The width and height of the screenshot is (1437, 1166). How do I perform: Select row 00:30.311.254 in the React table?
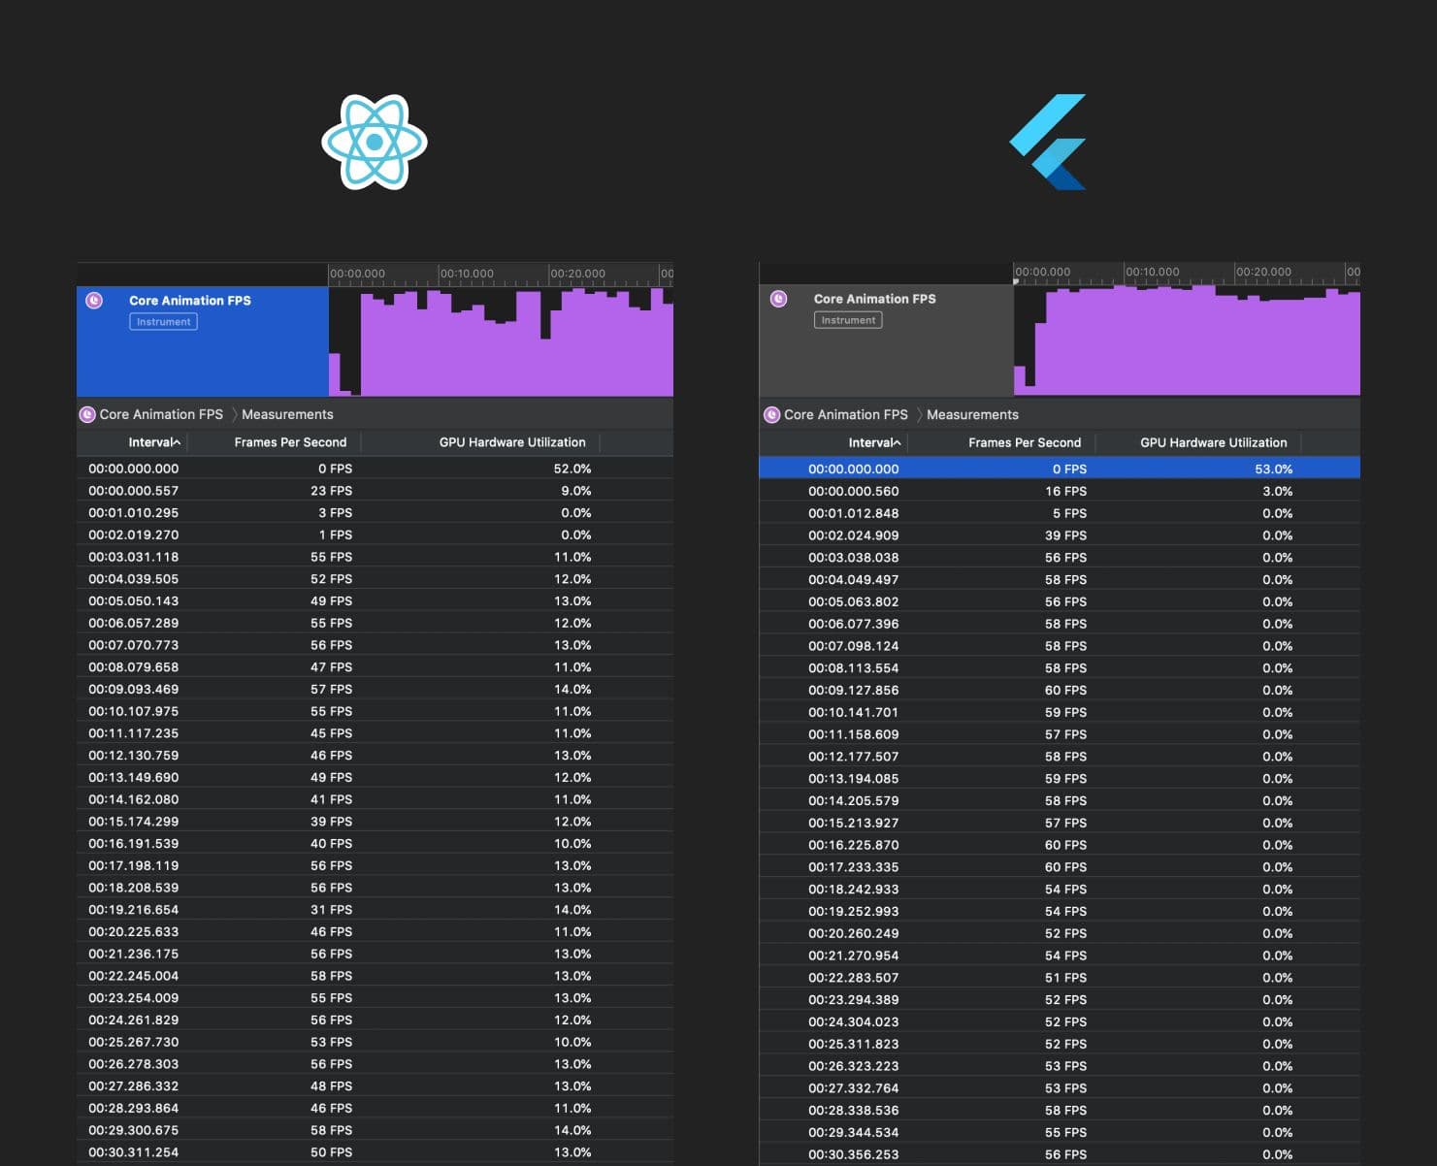pos(375,1152)
